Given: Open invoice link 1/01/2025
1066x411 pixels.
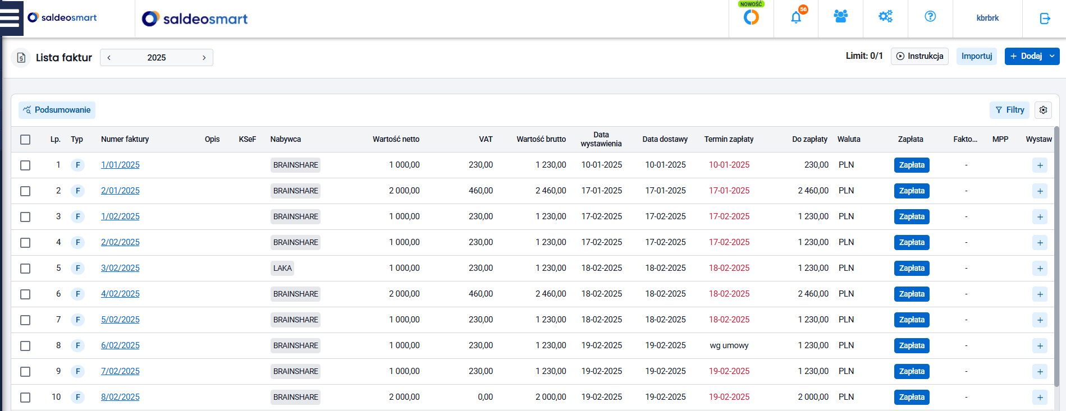Looking at the screenshot, I should pos(120,165).
